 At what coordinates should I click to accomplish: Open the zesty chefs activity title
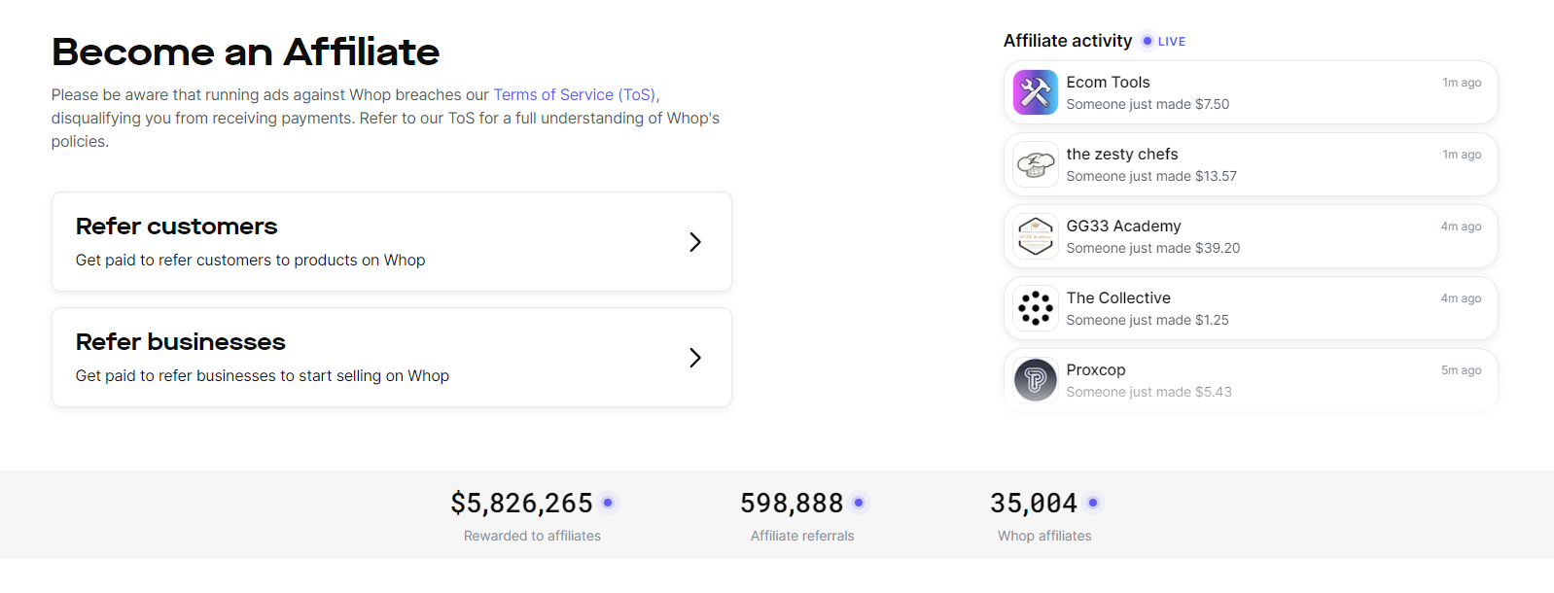[x=1122, y=154]
